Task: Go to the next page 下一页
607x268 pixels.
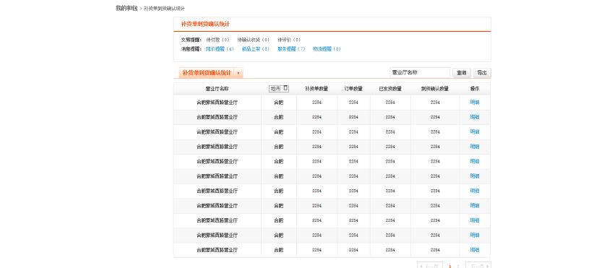Action: pyautogui.click(x=478, y=266)
